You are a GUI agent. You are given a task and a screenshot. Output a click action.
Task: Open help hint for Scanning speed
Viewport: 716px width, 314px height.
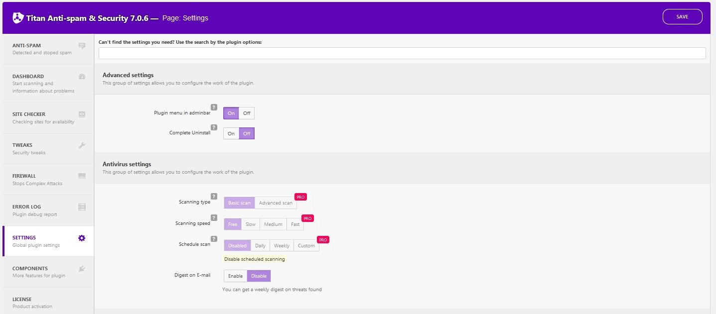(x=214, y=217)
